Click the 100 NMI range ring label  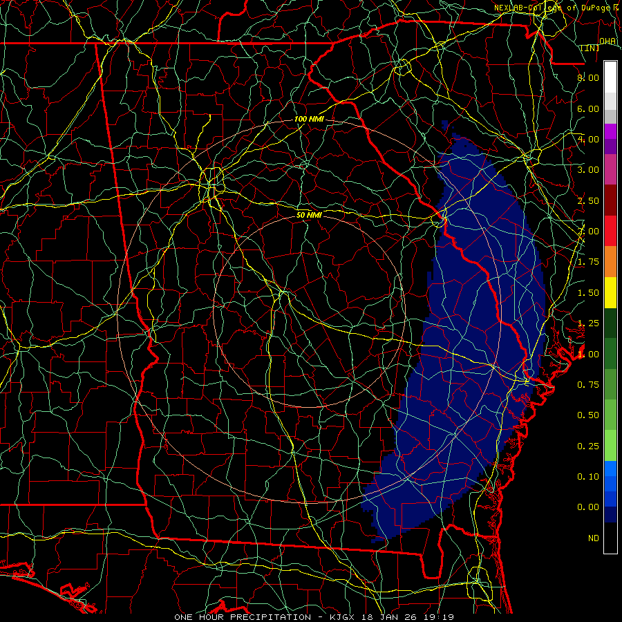(309, 119)
